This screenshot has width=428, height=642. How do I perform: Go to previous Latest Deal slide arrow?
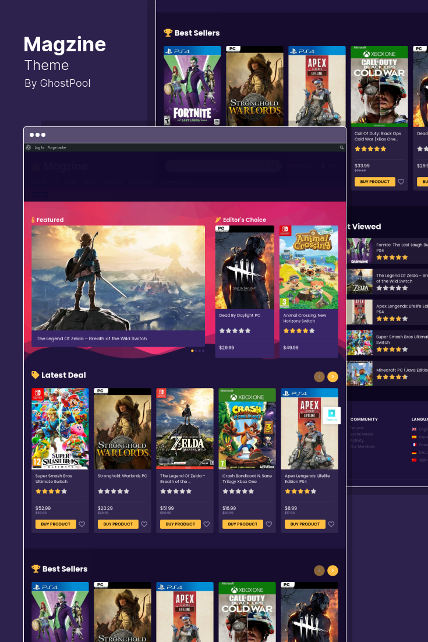click(319, 377)
